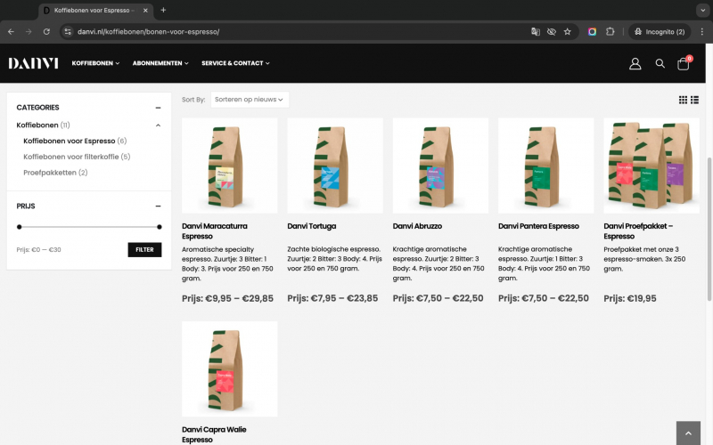Open the Sorteren op nieuws dropdown

pos(250,100)
